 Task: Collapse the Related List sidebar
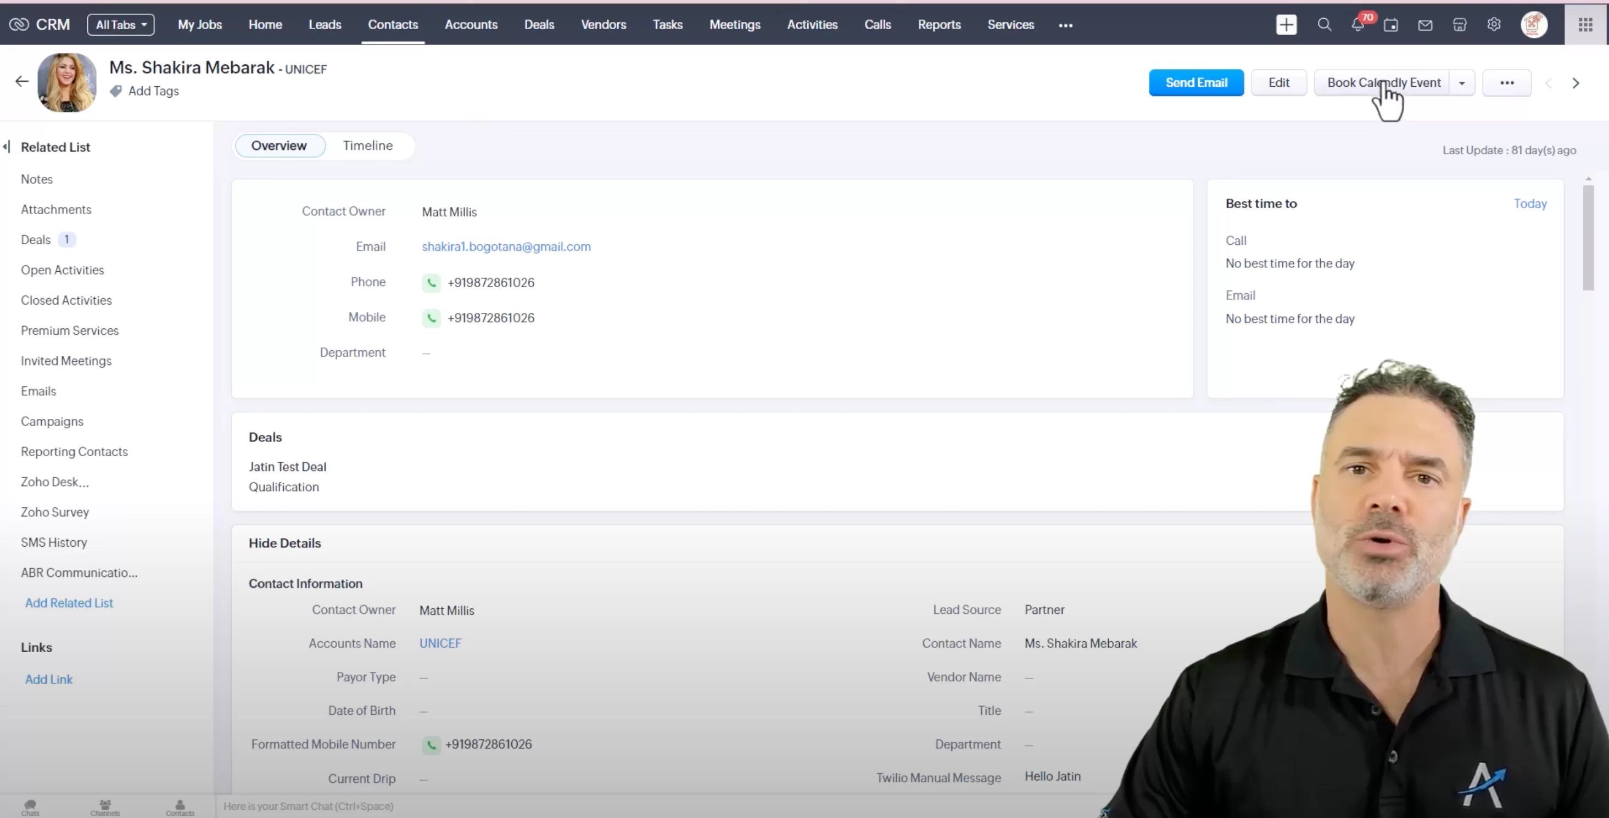click(x=7, y=147)
